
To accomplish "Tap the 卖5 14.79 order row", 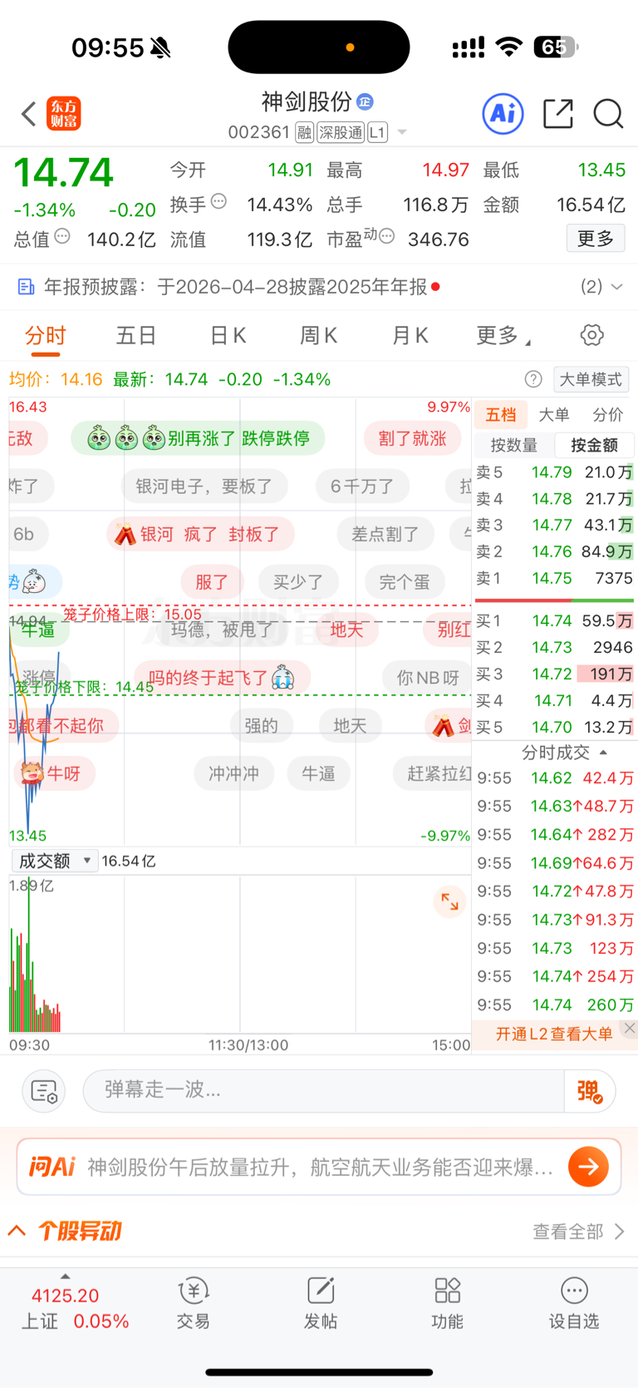I will 554,472.
